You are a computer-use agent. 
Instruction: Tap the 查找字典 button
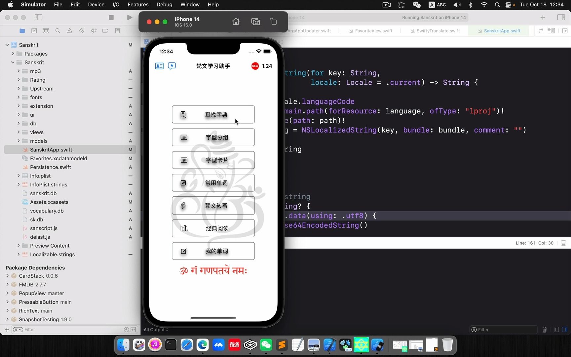[x=213, y=114]
